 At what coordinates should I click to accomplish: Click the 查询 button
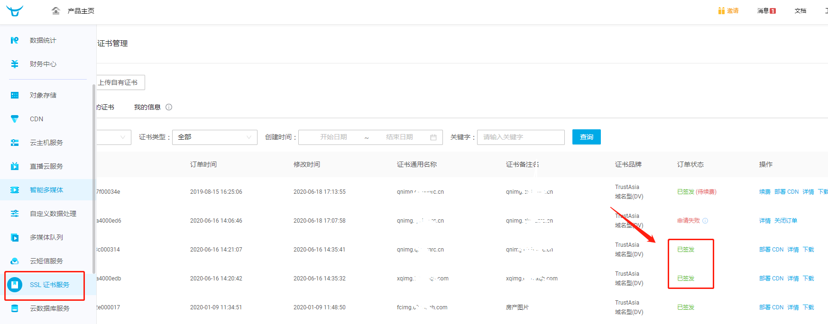coord(587,137)
